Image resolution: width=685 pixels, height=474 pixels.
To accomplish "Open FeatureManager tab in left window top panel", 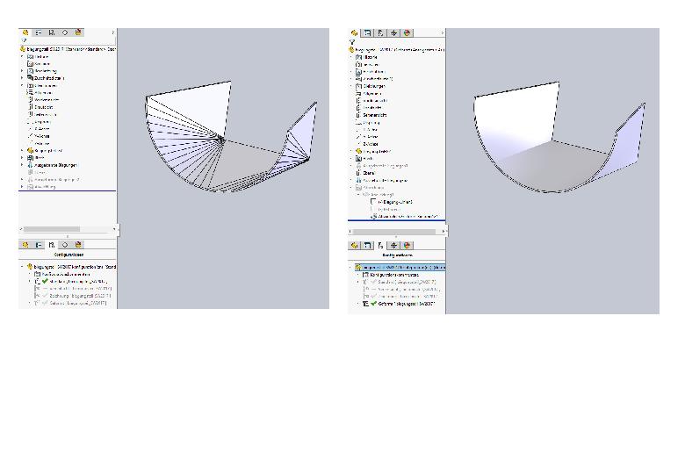I will point(25,32).
